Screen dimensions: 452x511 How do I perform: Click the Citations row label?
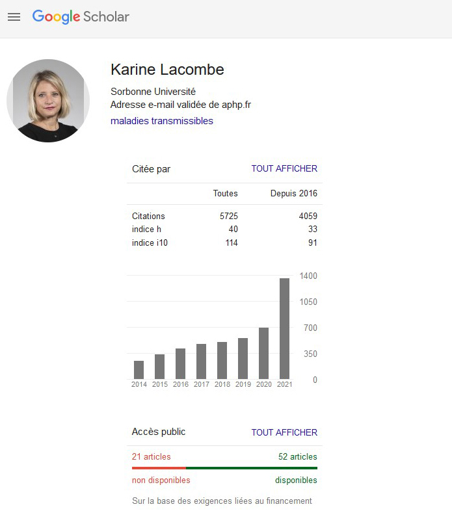[x=148, y=216]
